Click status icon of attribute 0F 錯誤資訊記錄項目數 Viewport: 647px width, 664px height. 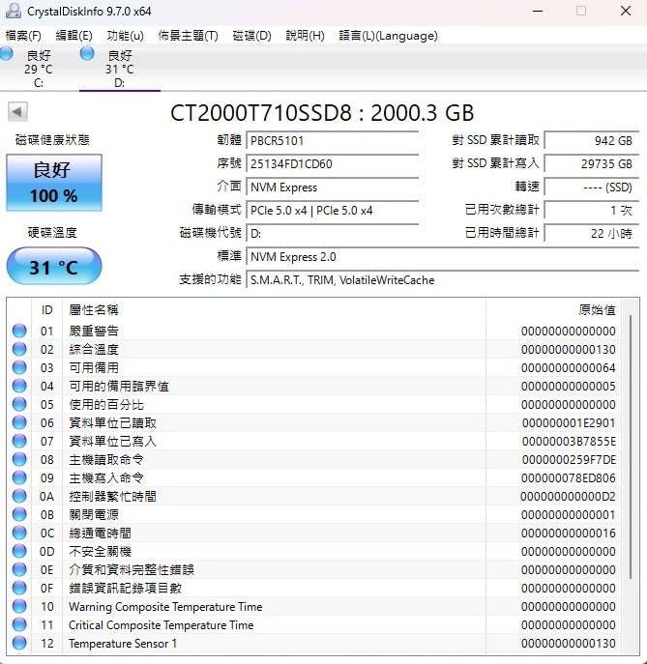point(19,588)
